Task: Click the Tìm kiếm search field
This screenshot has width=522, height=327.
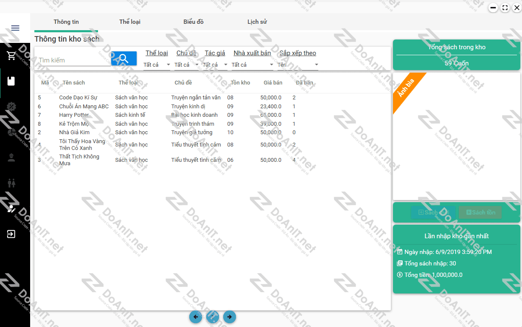Action: coord(74,60)
